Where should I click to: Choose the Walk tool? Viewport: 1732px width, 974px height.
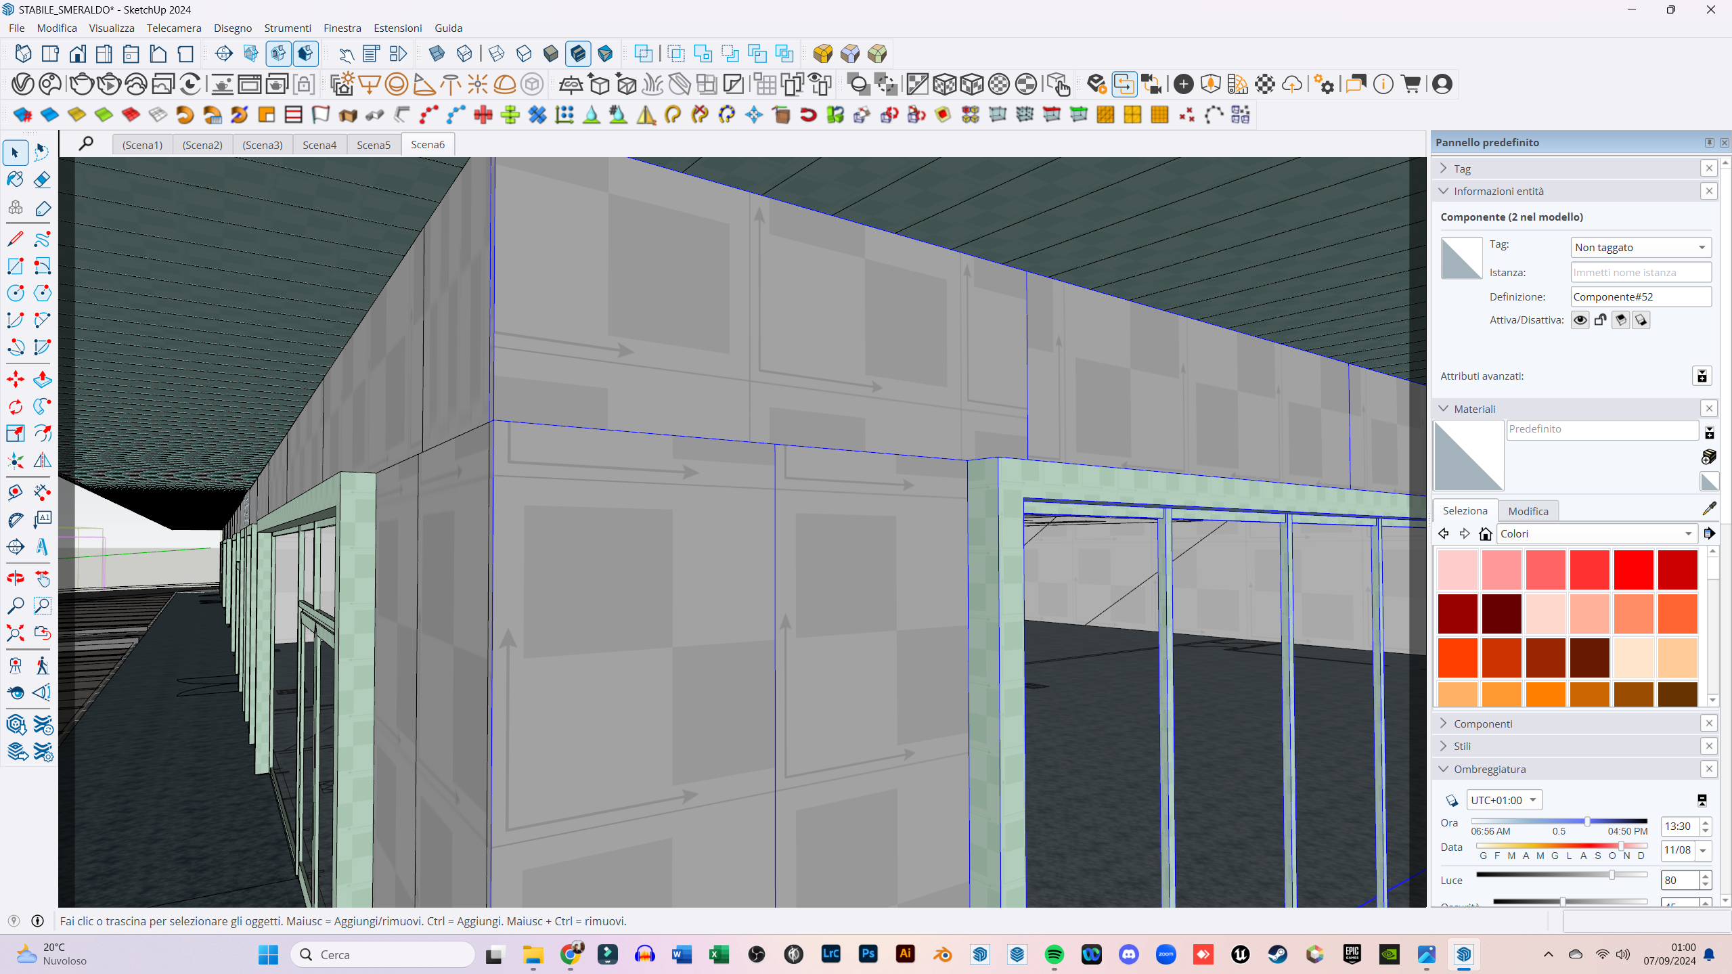(x=42, y=665)
